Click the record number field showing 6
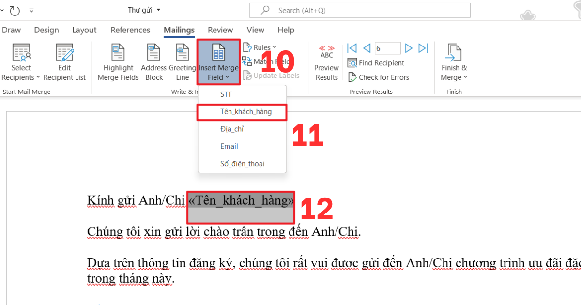This screenshot has height=305, width=581. tap(387, 48)
